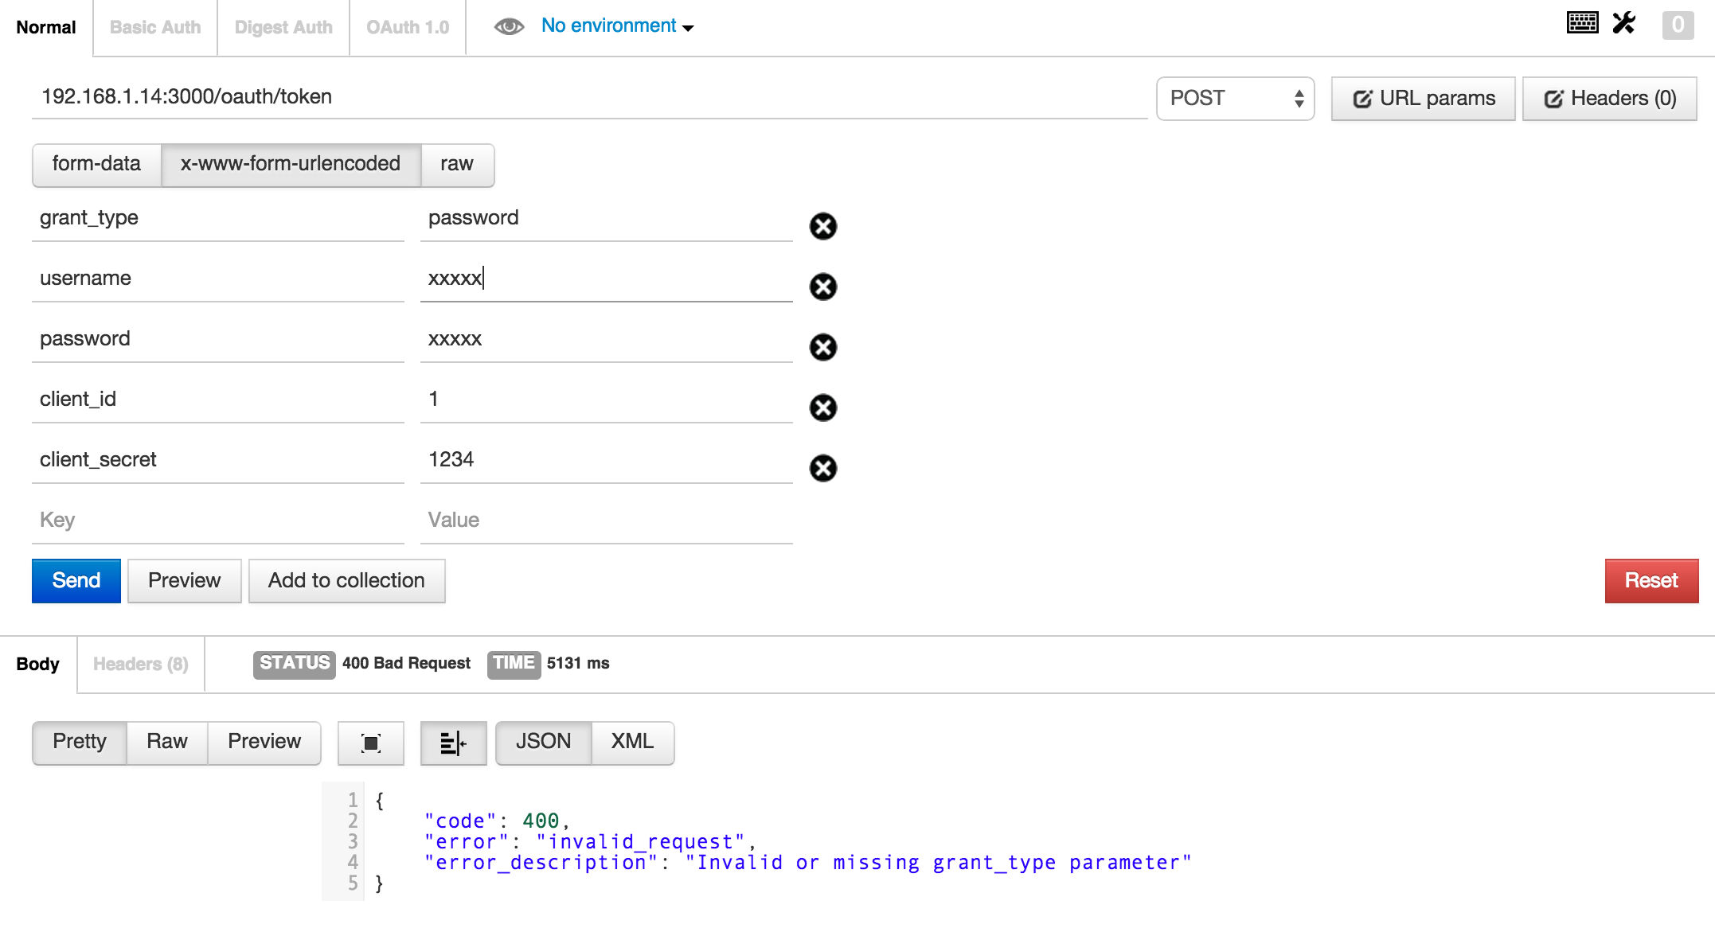This screenshot has height=936, width=1715.
Task: Click the request URL input field
Action: pos(557,97)
